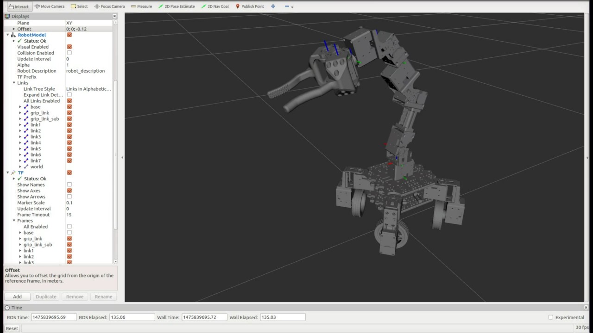Activate 2D Nav Goal tool
The width and height of the screenshot is (593, 333).
(x=215, y=6)
